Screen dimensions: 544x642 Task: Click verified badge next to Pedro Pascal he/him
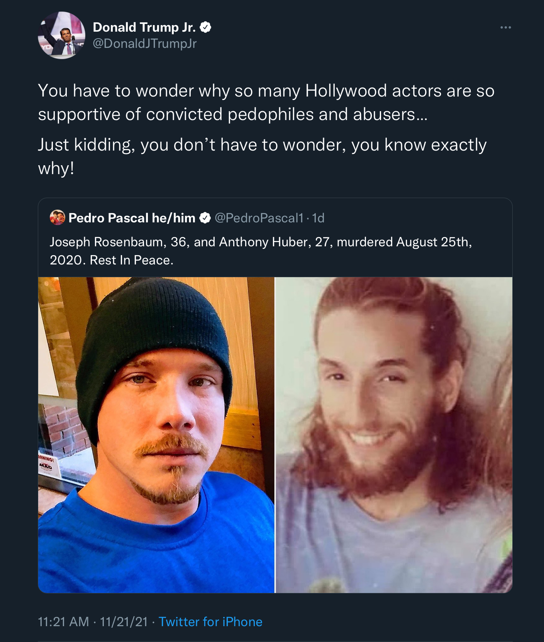point(205,218)
